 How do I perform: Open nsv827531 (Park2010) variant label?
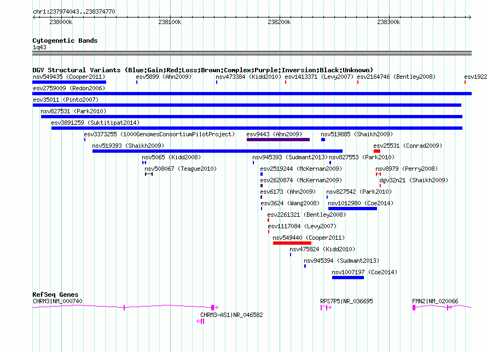pos(73,111)
